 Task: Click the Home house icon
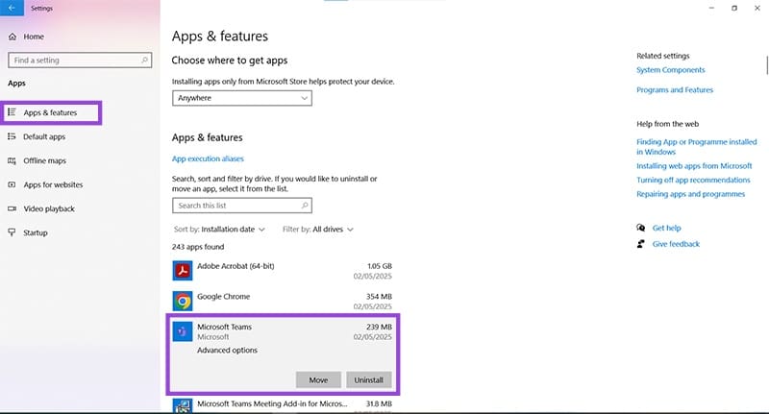click(x=12, y=37)
